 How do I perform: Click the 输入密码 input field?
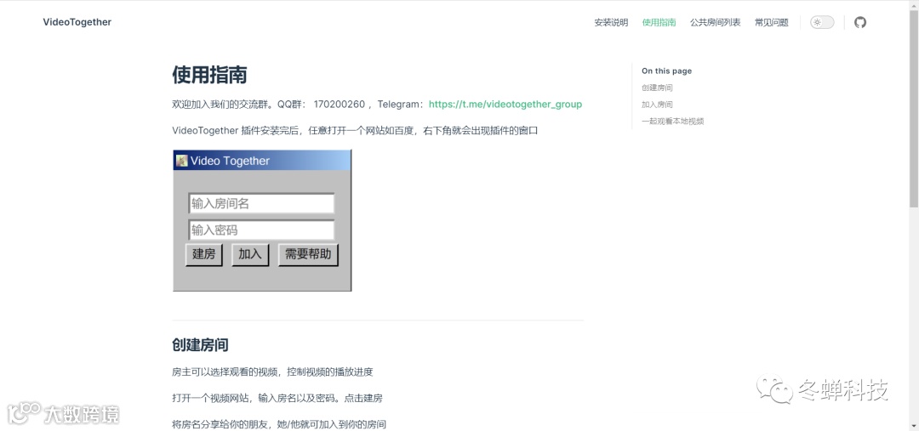(x=261, y=230)
